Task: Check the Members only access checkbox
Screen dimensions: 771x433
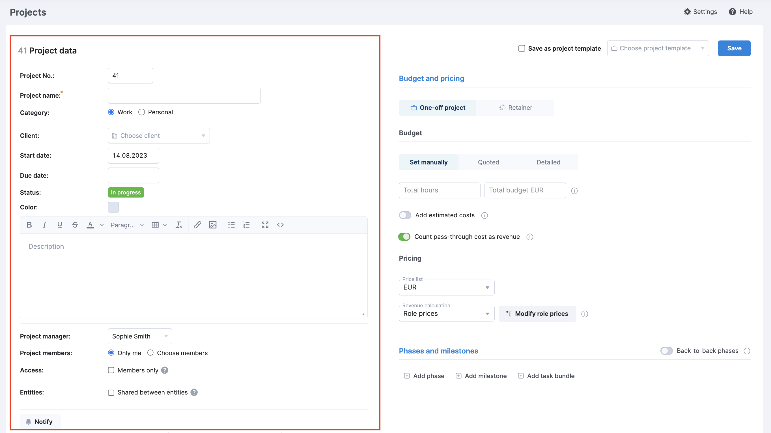Action: [x=111, y=370]
